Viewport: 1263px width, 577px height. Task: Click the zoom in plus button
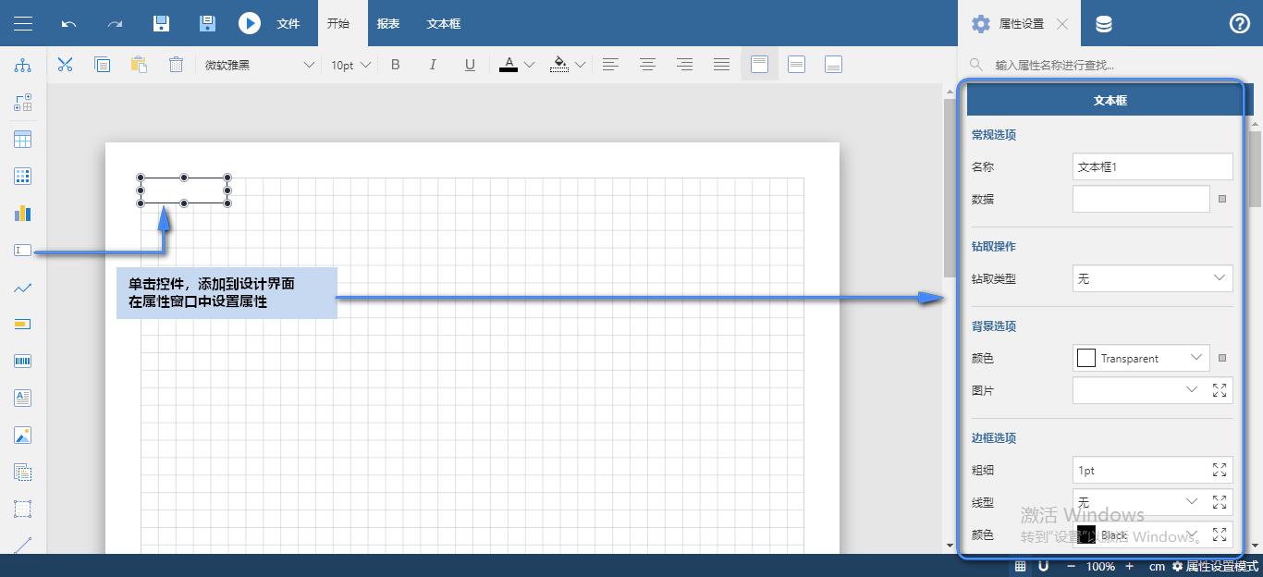[1130, 566]
